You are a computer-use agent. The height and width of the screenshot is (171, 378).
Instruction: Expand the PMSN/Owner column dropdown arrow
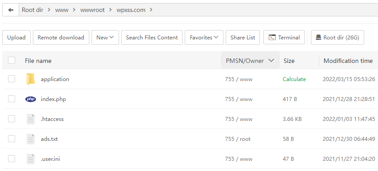271,61
